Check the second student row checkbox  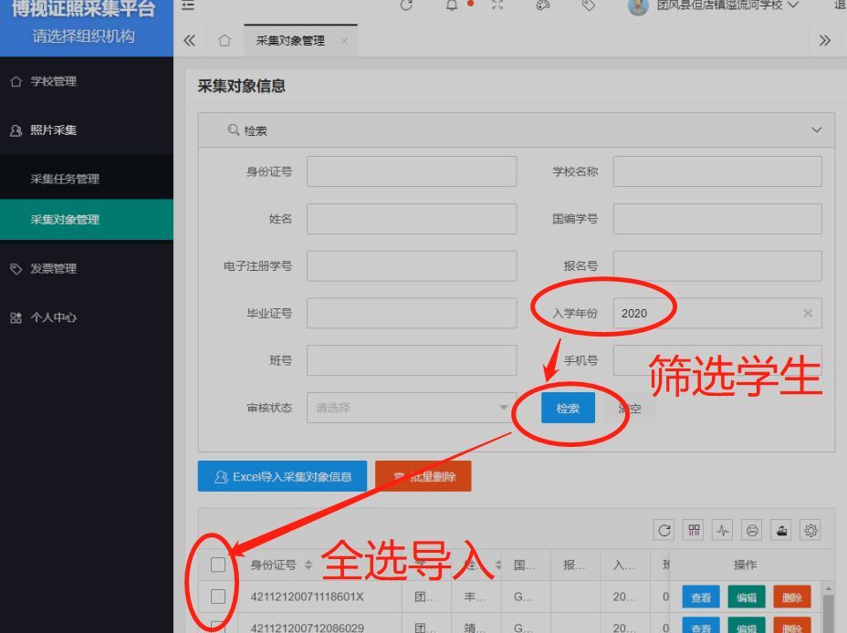point(217,626)
